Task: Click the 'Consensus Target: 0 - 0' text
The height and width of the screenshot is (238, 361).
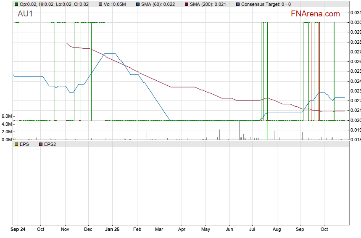Action: 266,4
